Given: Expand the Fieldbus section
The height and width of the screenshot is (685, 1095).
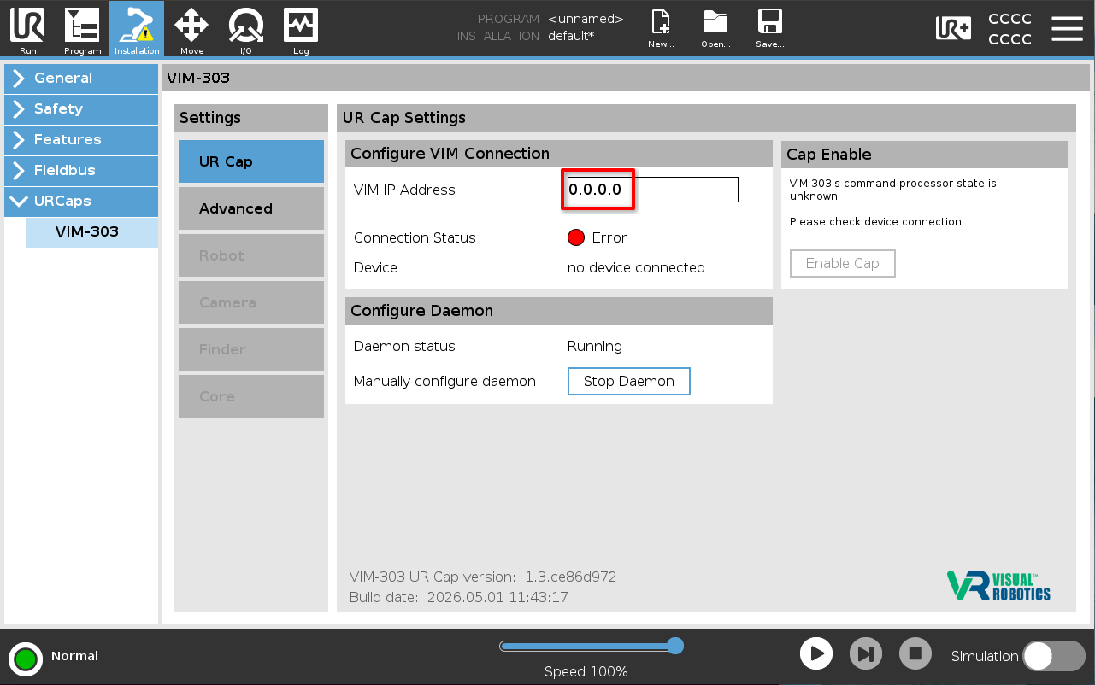Looking at the screenshot, I should [x=81, y=170].
